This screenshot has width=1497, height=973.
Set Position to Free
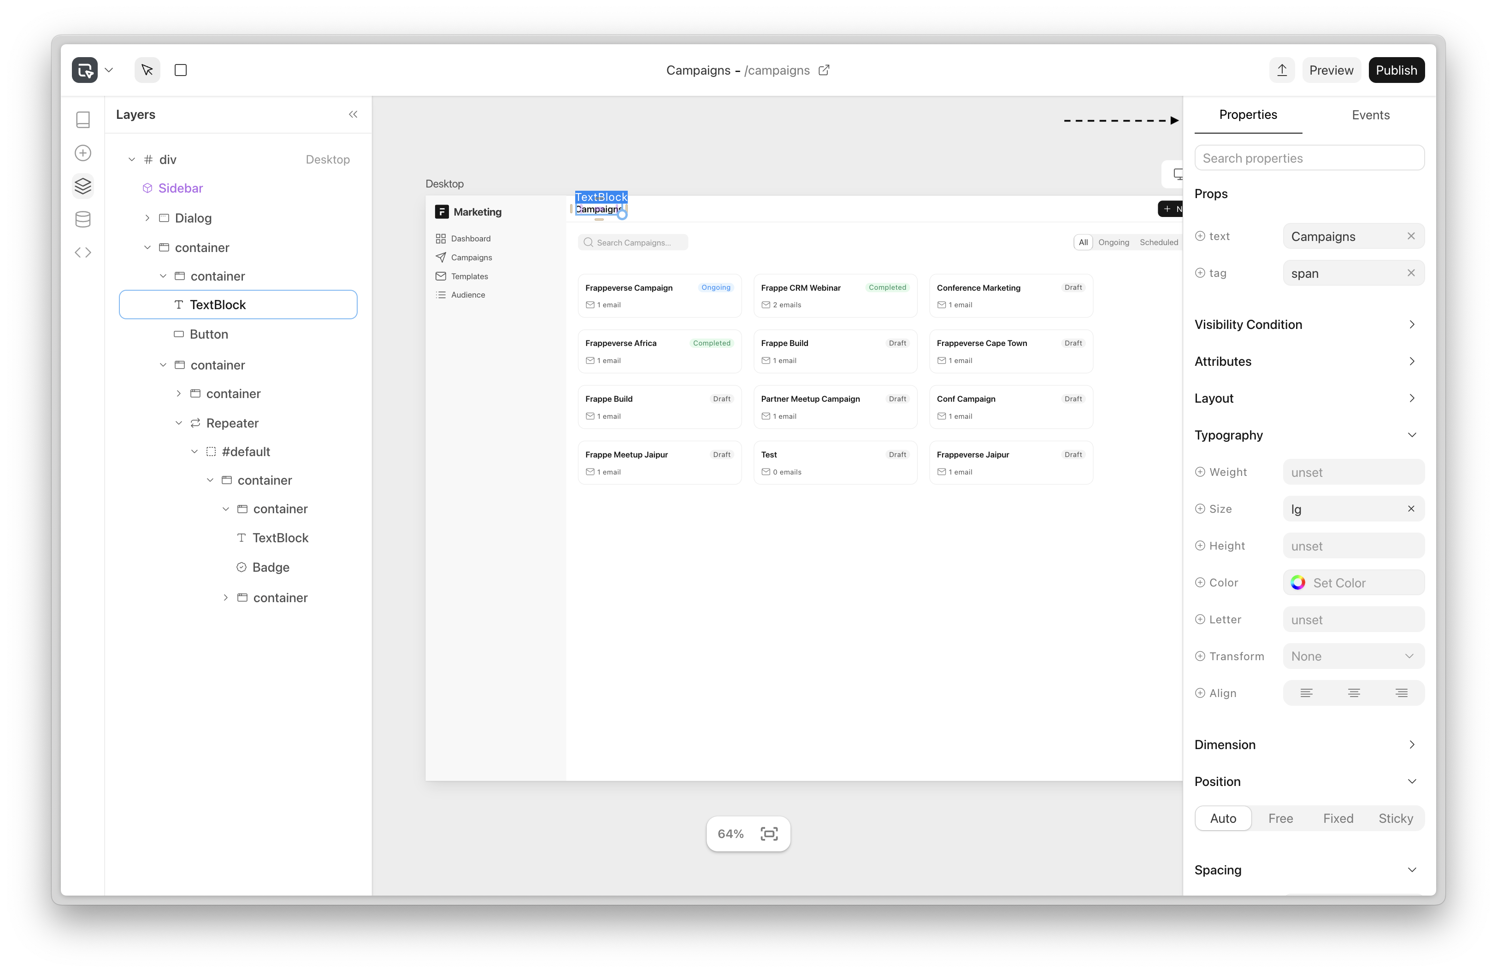1280,818
